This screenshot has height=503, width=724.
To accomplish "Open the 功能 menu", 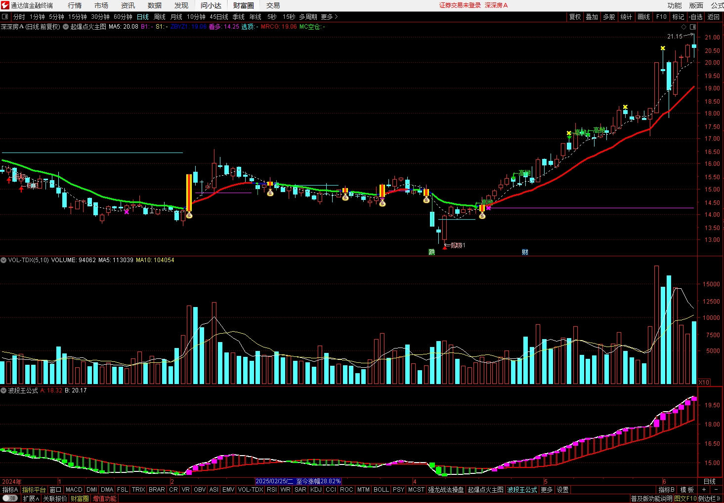I will (675, 5).
